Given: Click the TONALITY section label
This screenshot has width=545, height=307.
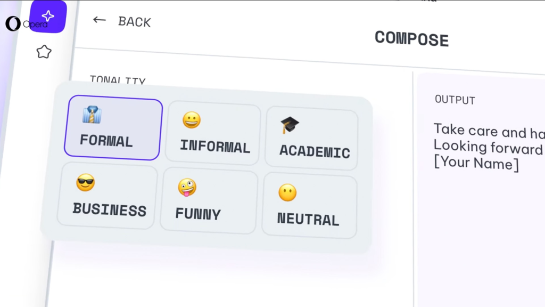Looking at the screenshot, I should 118,80.
